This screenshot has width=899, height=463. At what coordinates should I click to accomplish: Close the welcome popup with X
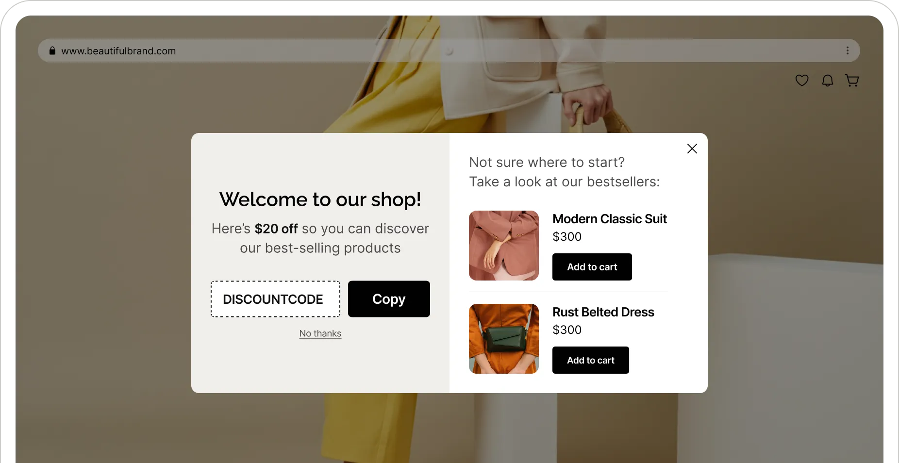[692, 149]
